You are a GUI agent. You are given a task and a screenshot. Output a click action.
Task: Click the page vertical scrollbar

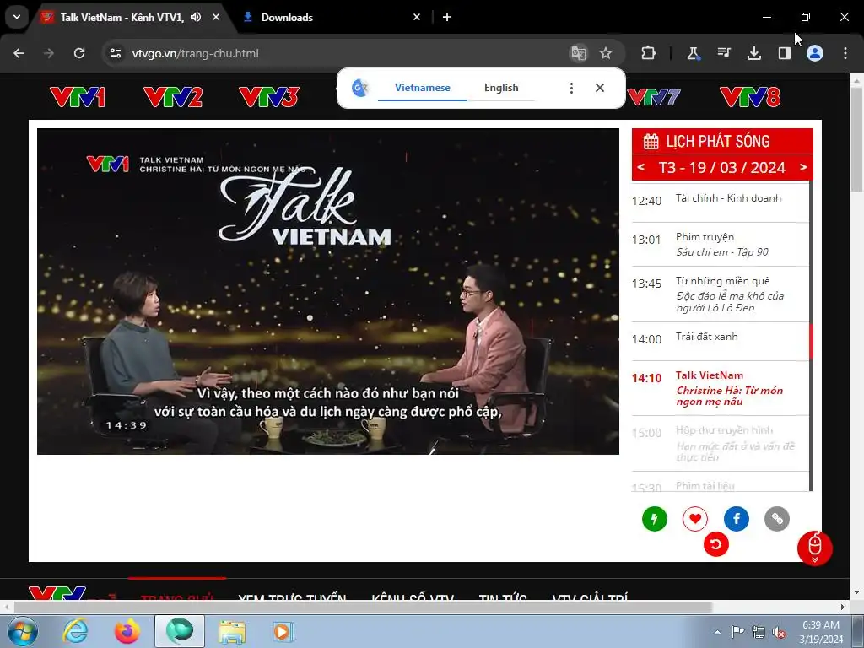click(x=856, y=140)
